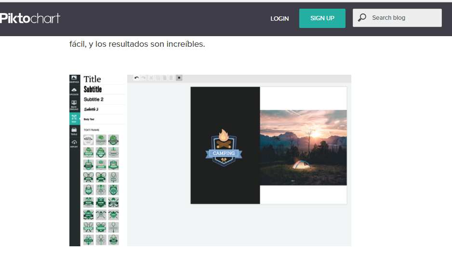452x254 pixels.
Task: Click the Copy icon in editor toolbar
Action: [x=158, y=78]
